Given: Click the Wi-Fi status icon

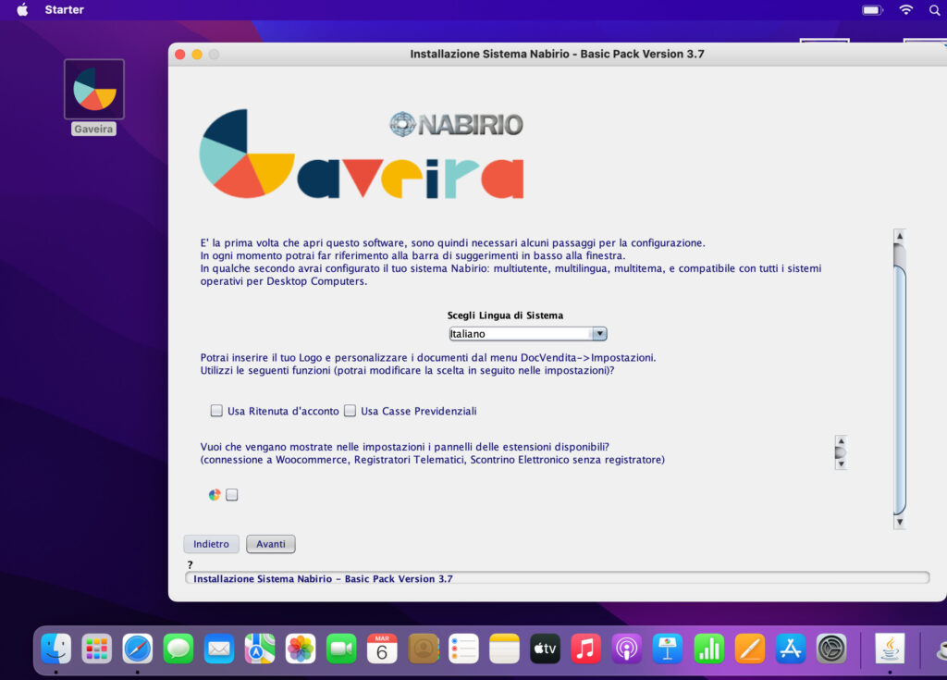Looking at the screenshot, I should click(905, 9).
